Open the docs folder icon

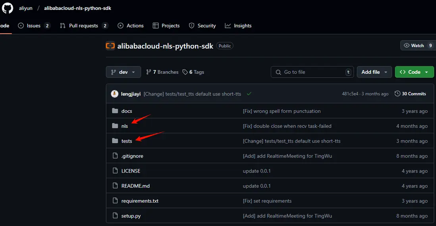click(x=115, y=111)
